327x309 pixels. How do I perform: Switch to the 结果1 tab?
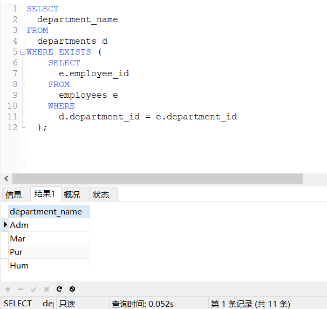coord(45,194)
